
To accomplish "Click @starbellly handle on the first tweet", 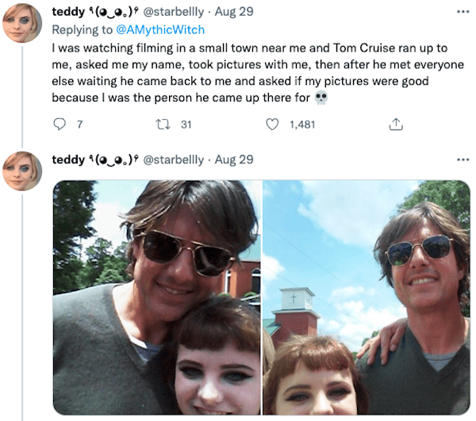I will click(x=173, y=12).
